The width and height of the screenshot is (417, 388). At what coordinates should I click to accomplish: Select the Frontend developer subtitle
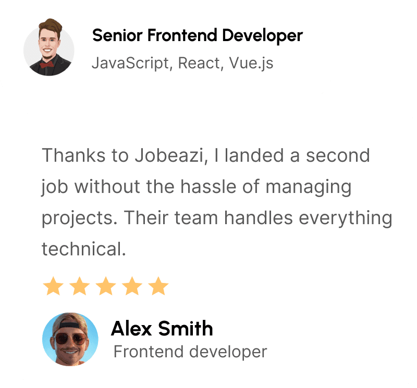(190, 352)
